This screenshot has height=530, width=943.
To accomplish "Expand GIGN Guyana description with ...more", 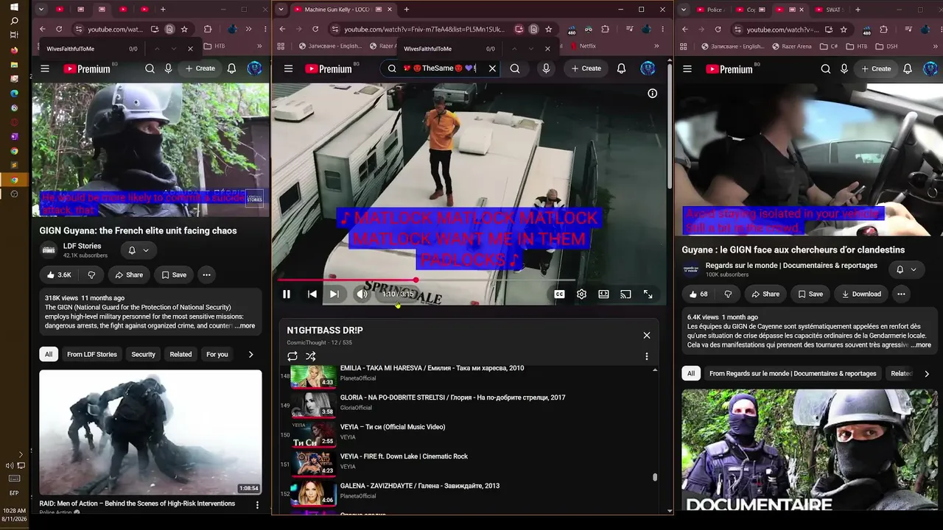I will (245, 325).
